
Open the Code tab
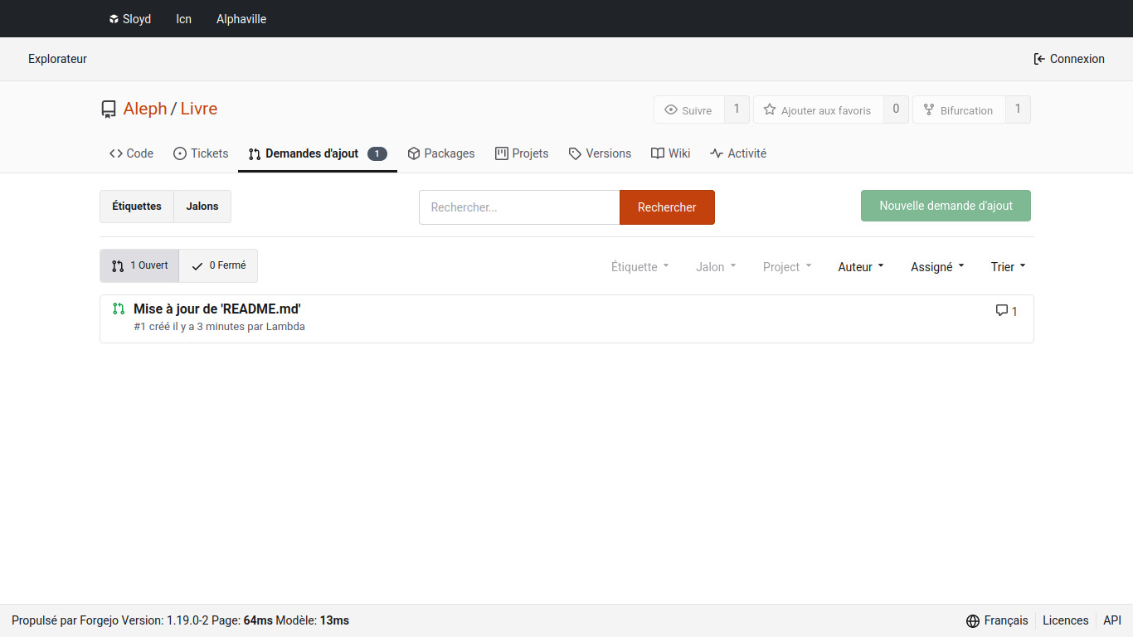click(x=131, y=153)
